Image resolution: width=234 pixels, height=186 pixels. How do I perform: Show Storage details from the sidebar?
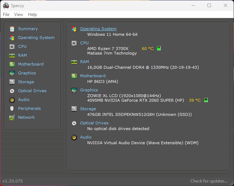tap(26, 82)
